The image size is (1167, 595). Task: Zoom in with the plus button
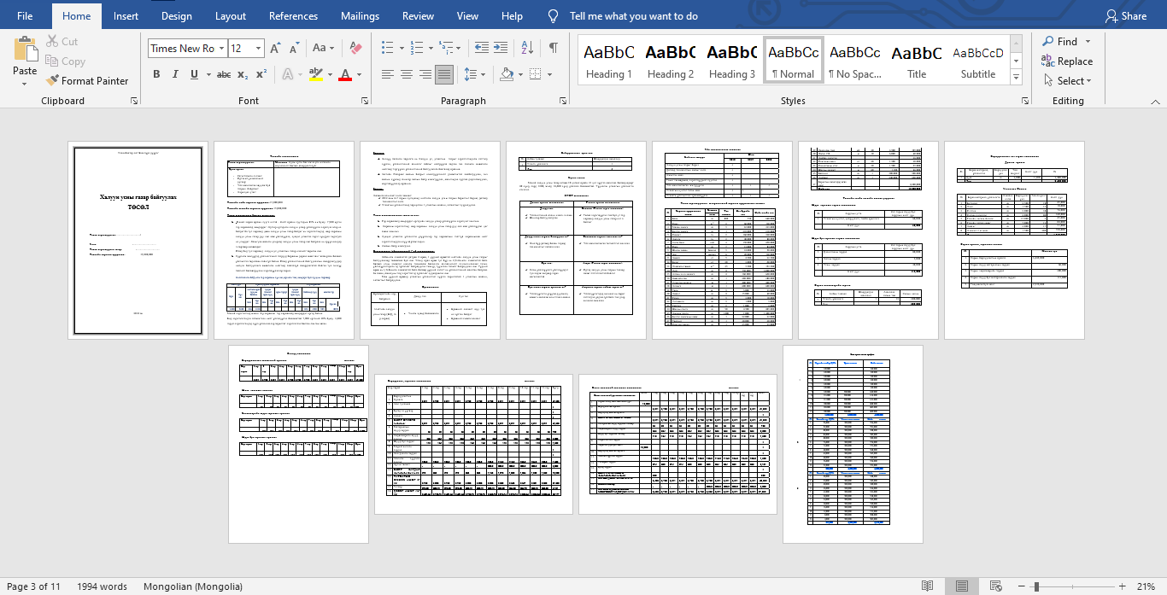click(1123, 586)
